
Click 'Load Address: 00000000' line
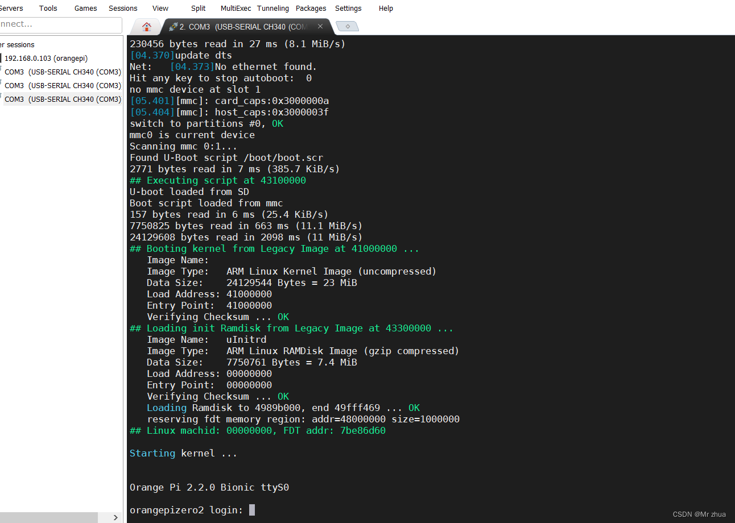pyautogui.click(x=209, y=373)
